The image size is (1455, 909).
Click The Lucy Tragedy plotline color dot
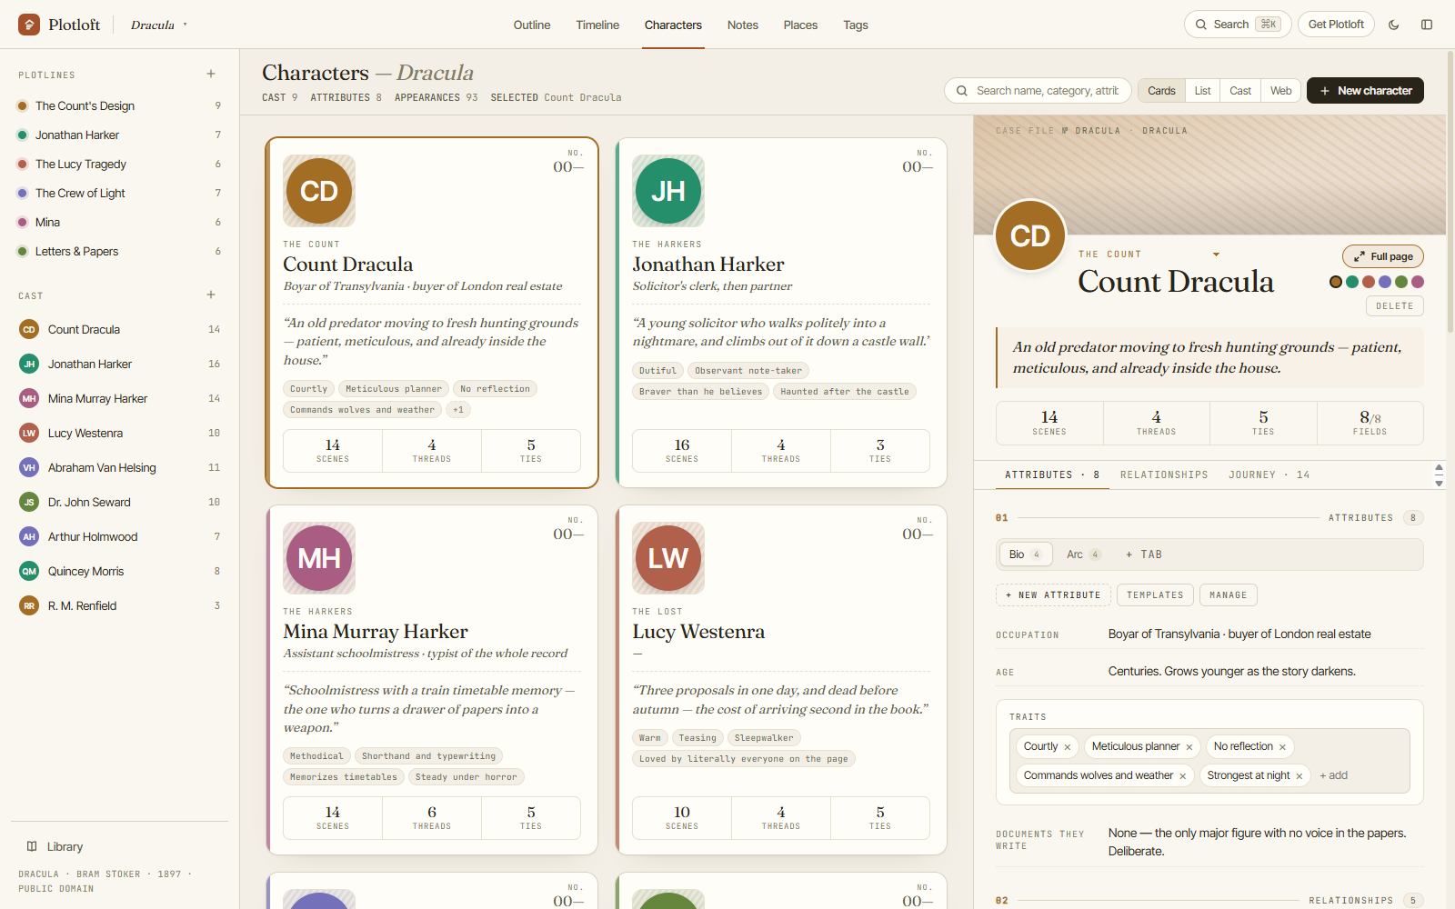tap(23, 164)
